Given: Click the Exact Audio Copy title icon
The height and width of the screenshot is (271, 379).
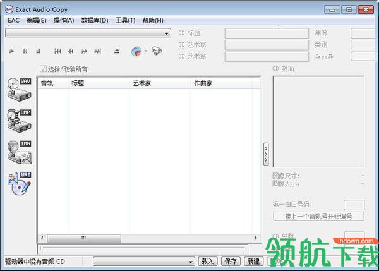Looking at the screenshot, I should tap(9, 9).
